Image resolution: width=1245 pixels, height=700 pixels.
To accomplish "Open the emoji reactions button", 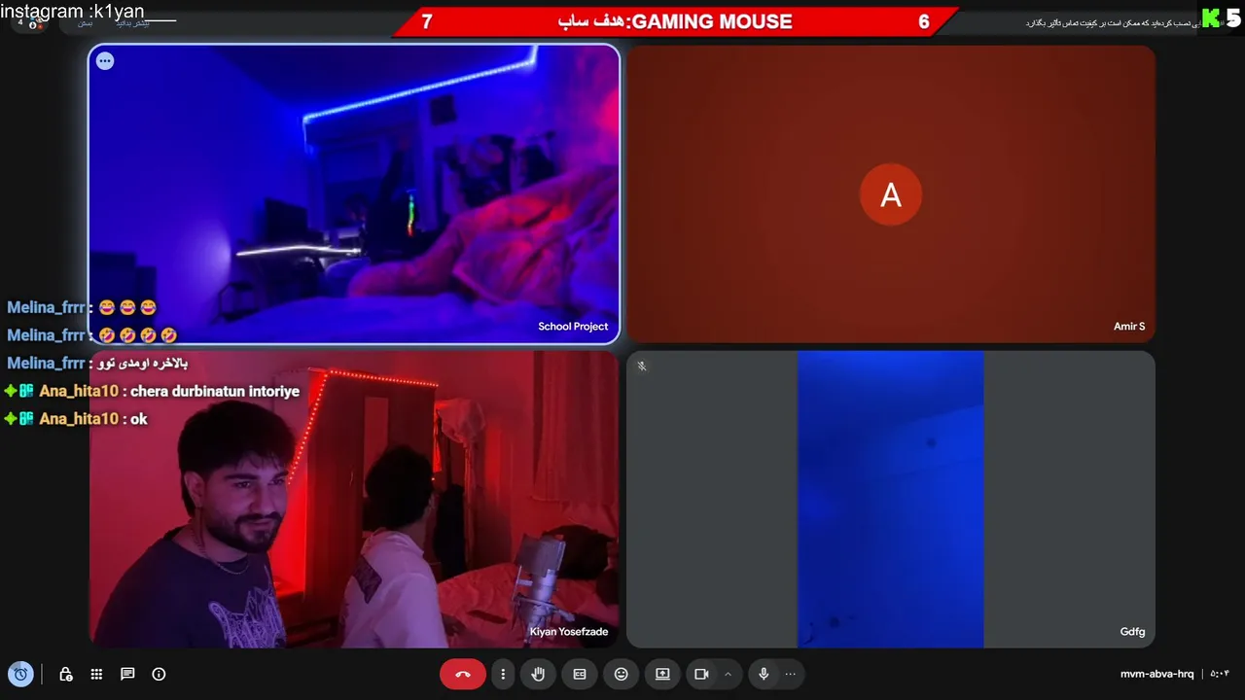I will coord(622,674).
